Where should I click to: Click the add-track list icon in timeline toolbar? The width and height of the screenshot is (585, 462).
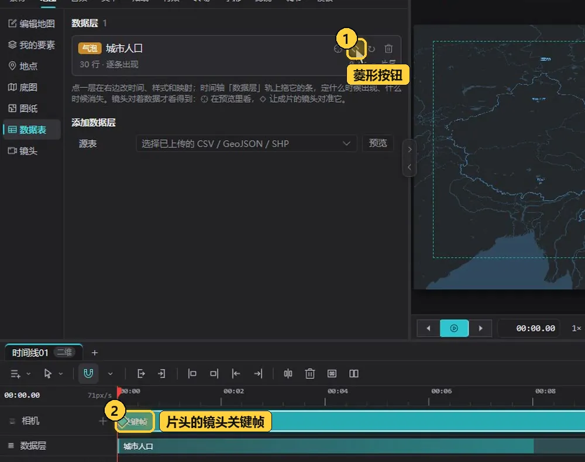coord(15,374)
